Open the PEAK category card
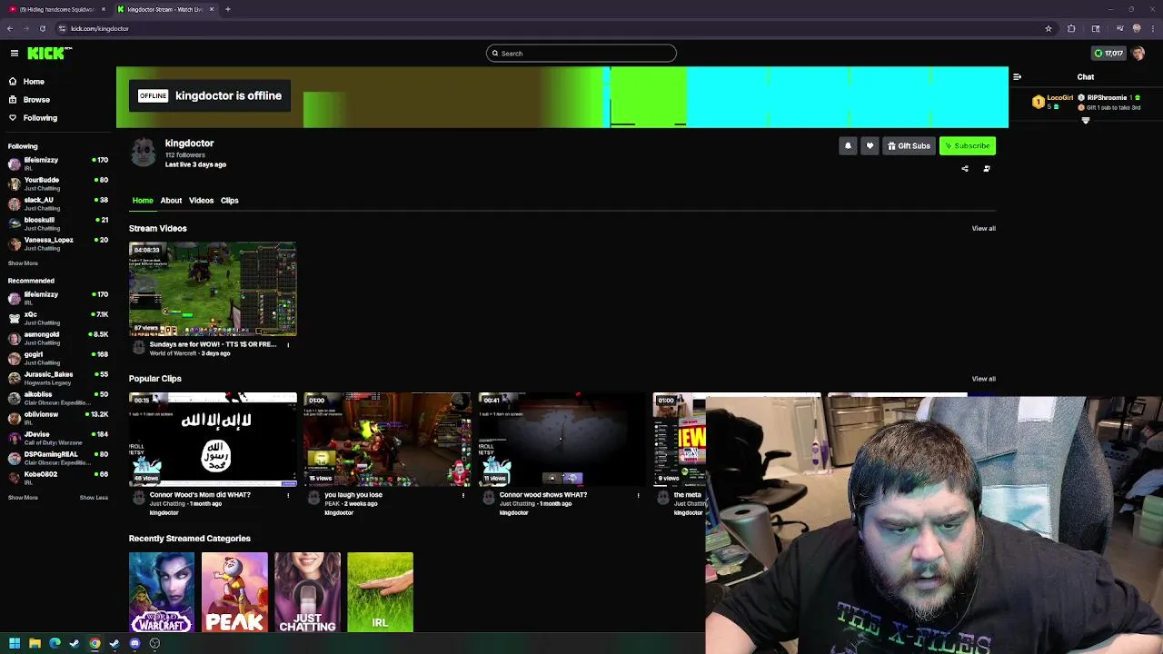 [234, 592]
